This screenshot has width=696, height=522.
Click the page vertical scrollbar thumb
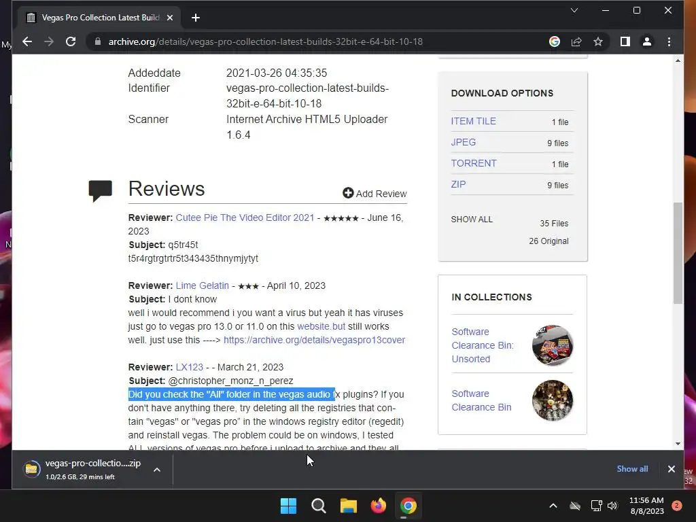coord(678,253)
